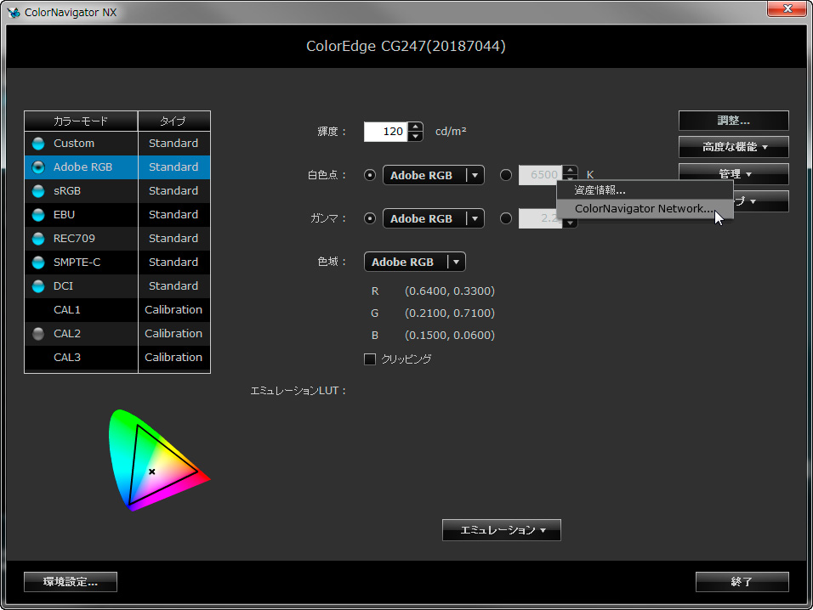Click the CIE chromaticity gamut diagram
Image resolution: width=813 pixels, height=610 pixels.
(x=159, y=460)
